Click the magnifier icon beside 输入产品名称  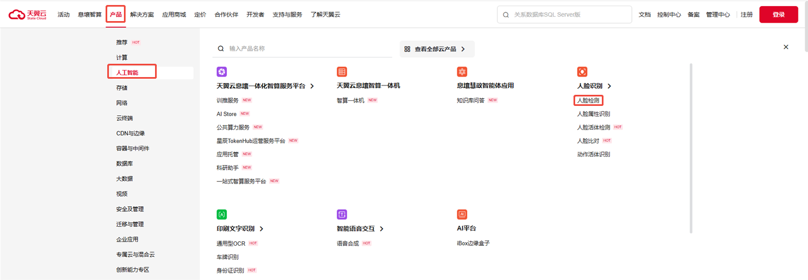pyautogui.click(x=221, y=49)
